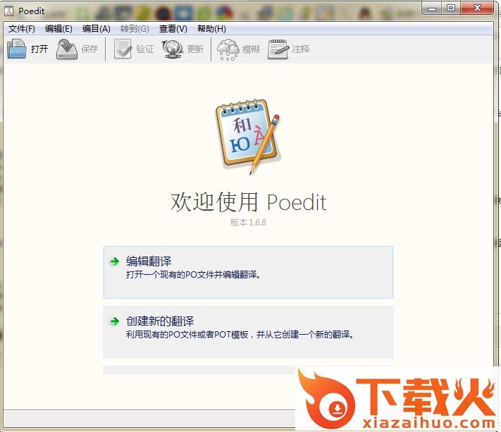Choose 编辑翻译 to open a PO file
The image size is (501, 432).
point(248,272)
